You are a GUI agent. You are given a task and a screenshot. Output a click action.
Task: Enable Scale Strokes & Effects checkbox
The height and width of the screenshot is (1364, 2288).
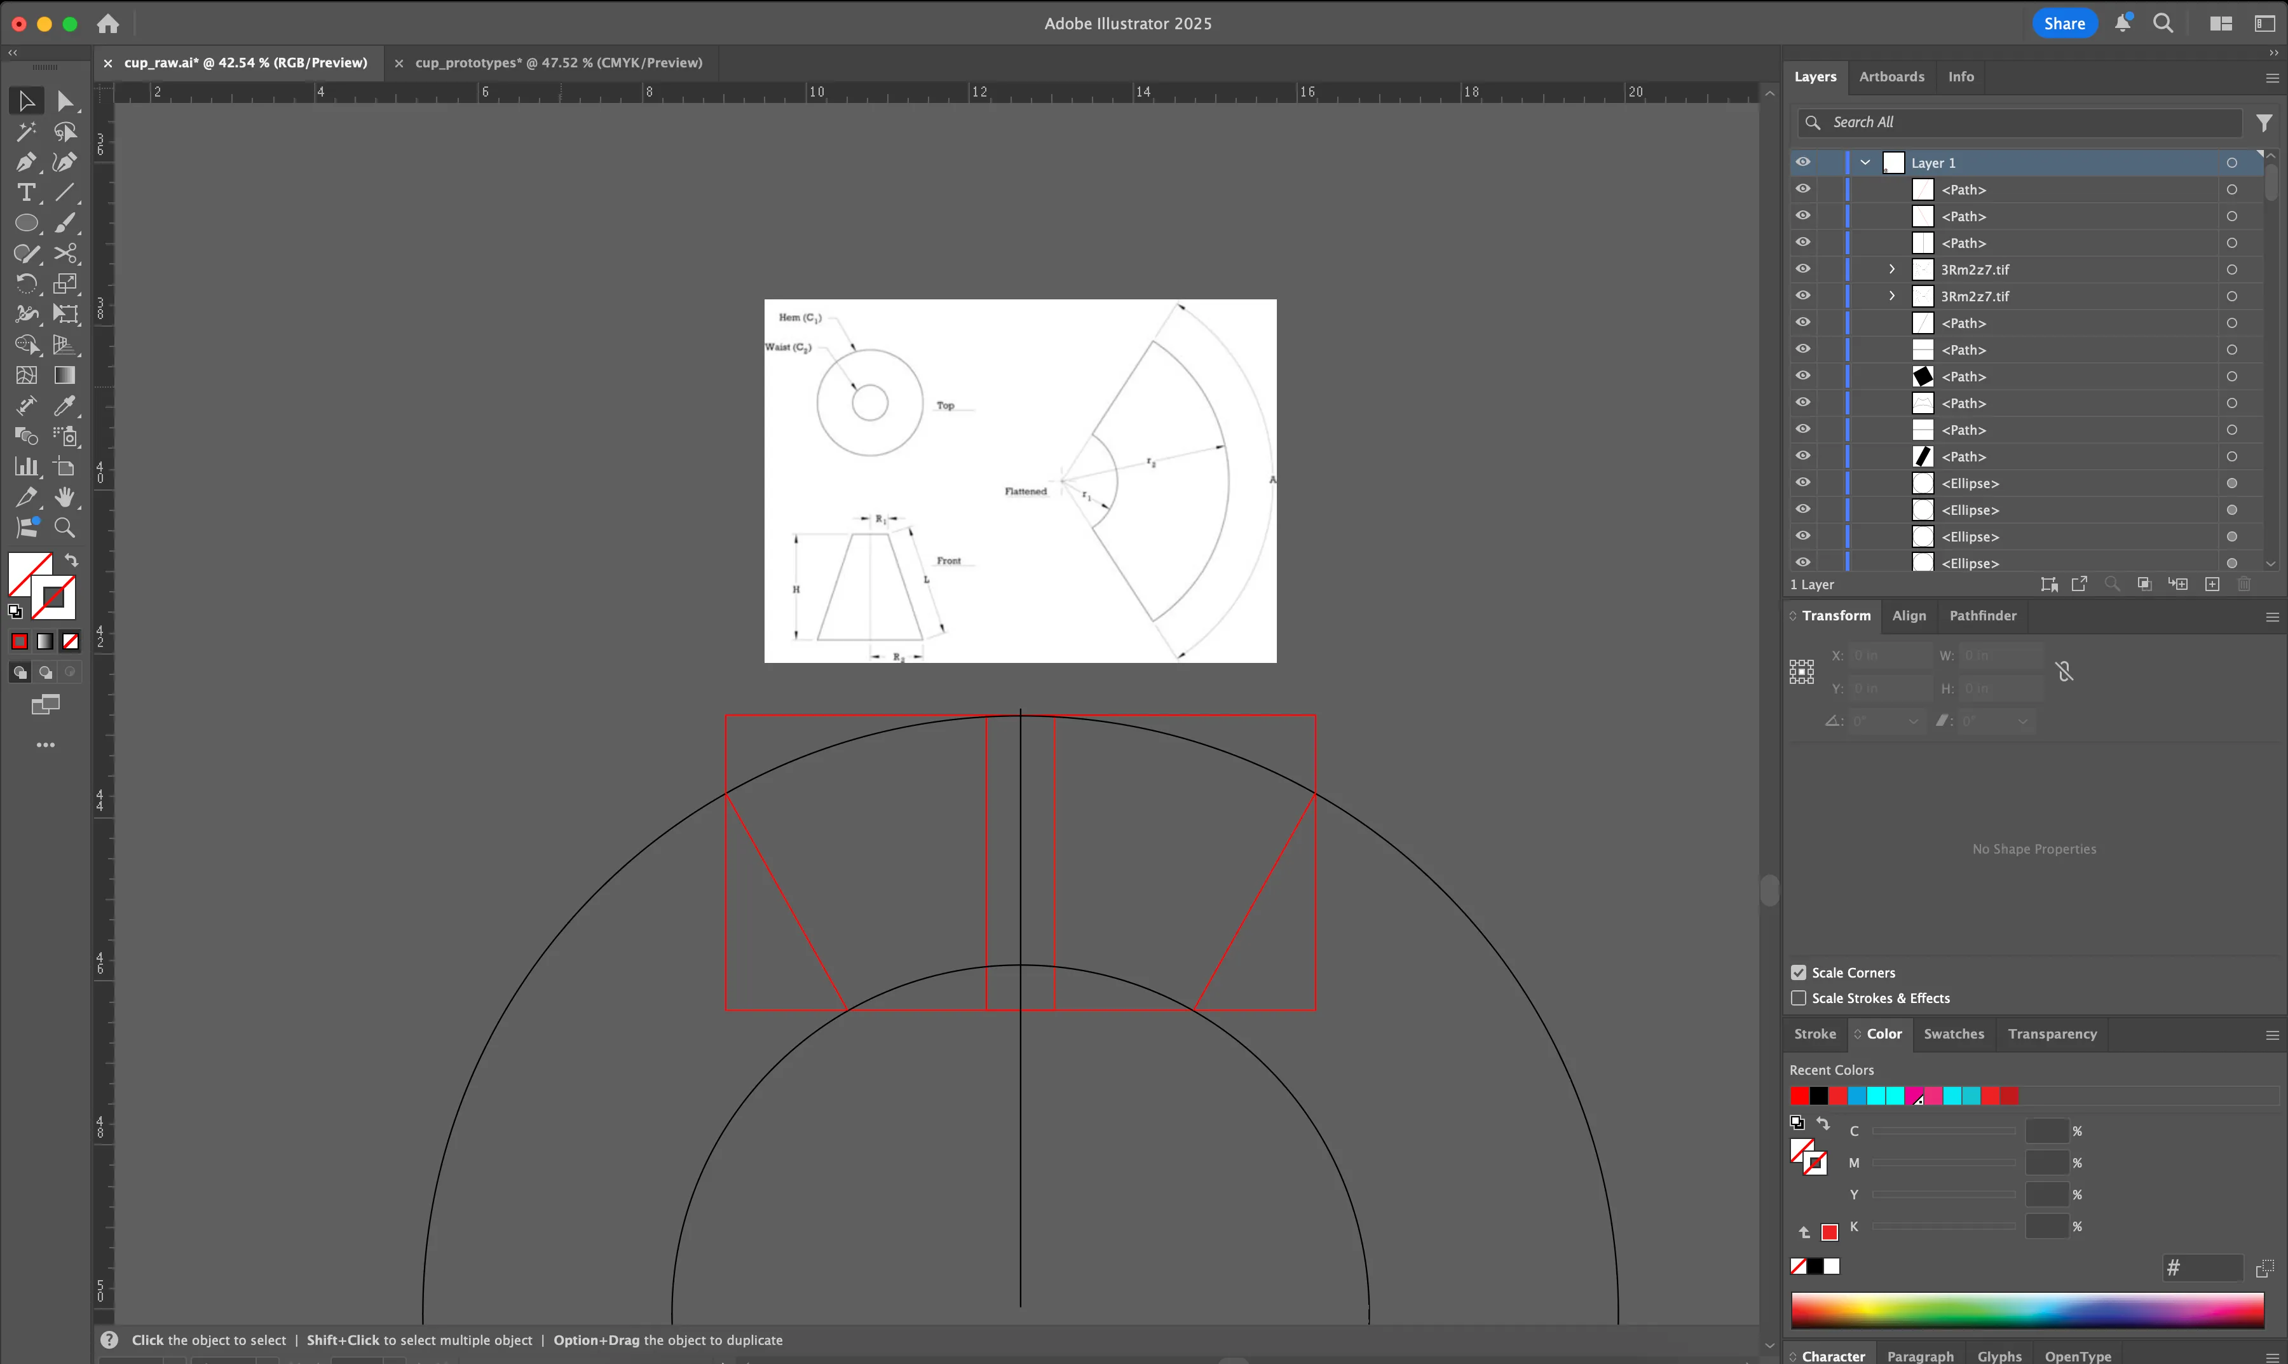coord(1798,998)
